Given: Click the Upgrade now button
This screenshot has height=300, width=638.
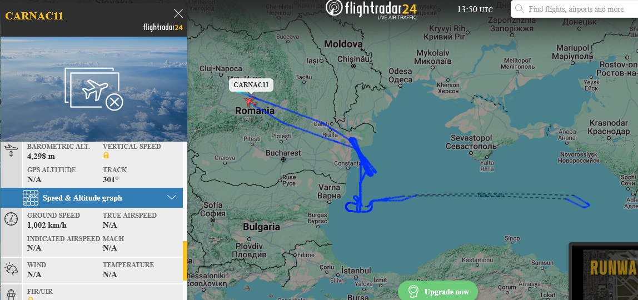Looking at the screenshot, I should coord(438,291).
